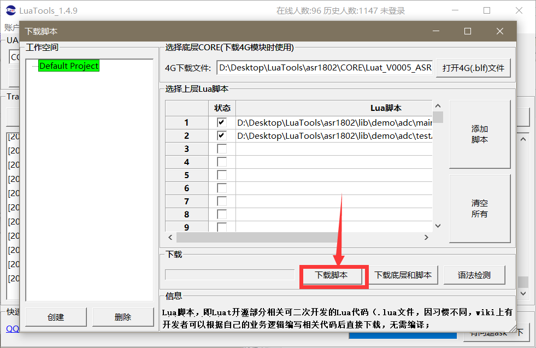Click the log scroll down arrow in LuaTools main window

coord(523,293)
